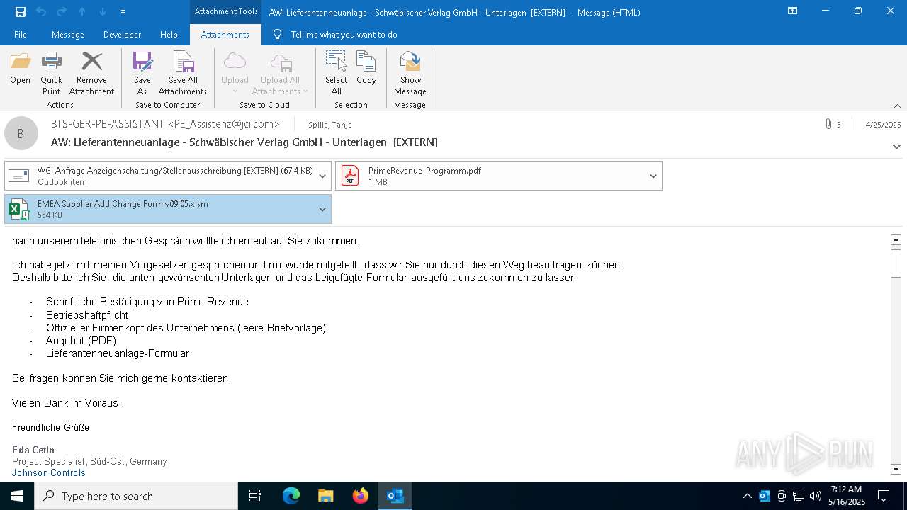The height and width of the screenshot is (510, 907).
Task: Click sender BTS-GER-PE-ASSISTANT address
Action: (165, 124)
